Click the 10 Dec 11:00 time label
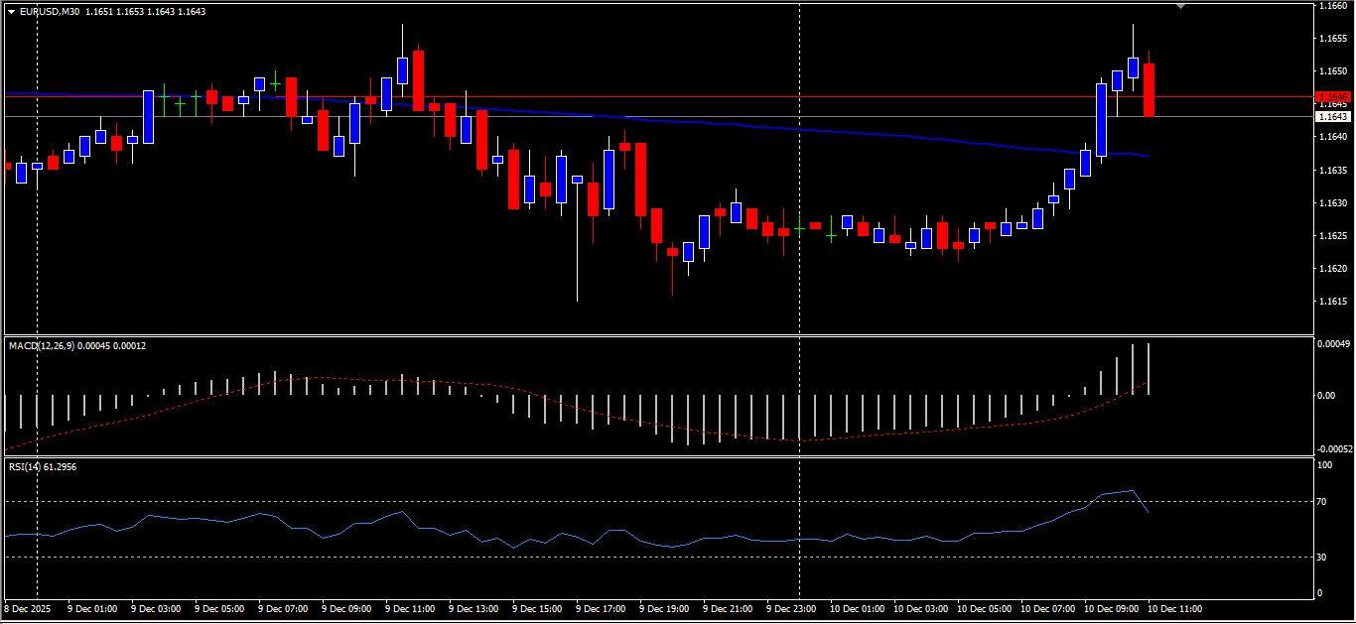The width and height of the screenshot is (1356, 624). [1174, 608]
